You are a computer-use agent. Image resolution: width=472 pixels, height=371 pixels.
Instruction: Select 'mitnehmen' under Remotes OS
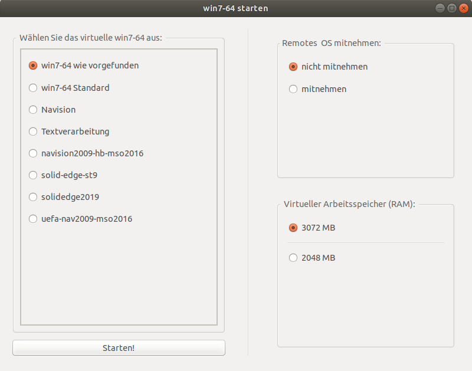[293, 89]
